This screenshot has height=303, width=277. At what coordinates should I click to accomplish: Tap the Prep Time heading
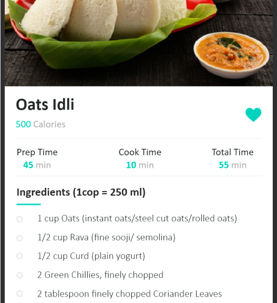pos(37,152)
